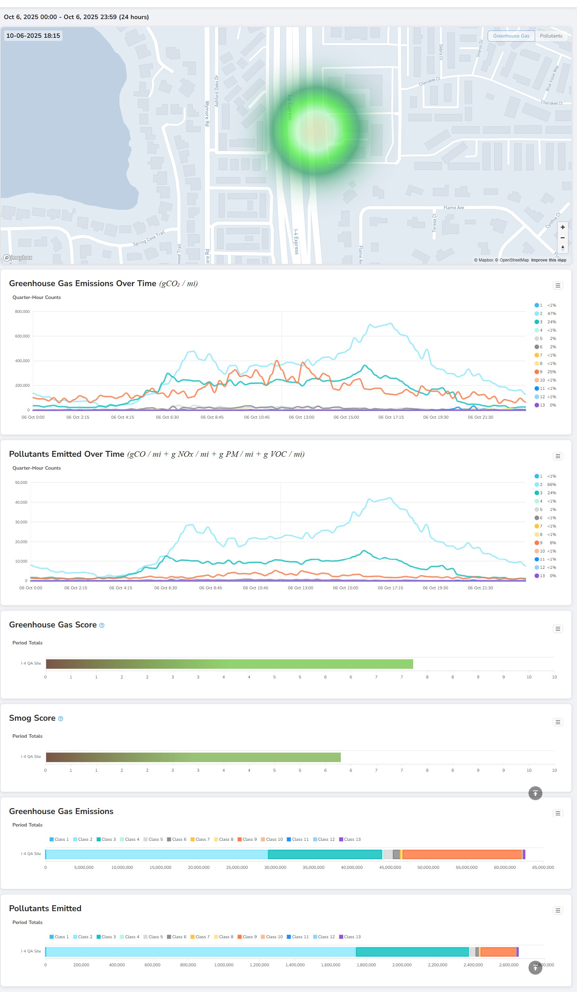This screenshot has height=993, width=577.
Task: Select the Greenhouse Gas map tab
Action: (511, 36)
